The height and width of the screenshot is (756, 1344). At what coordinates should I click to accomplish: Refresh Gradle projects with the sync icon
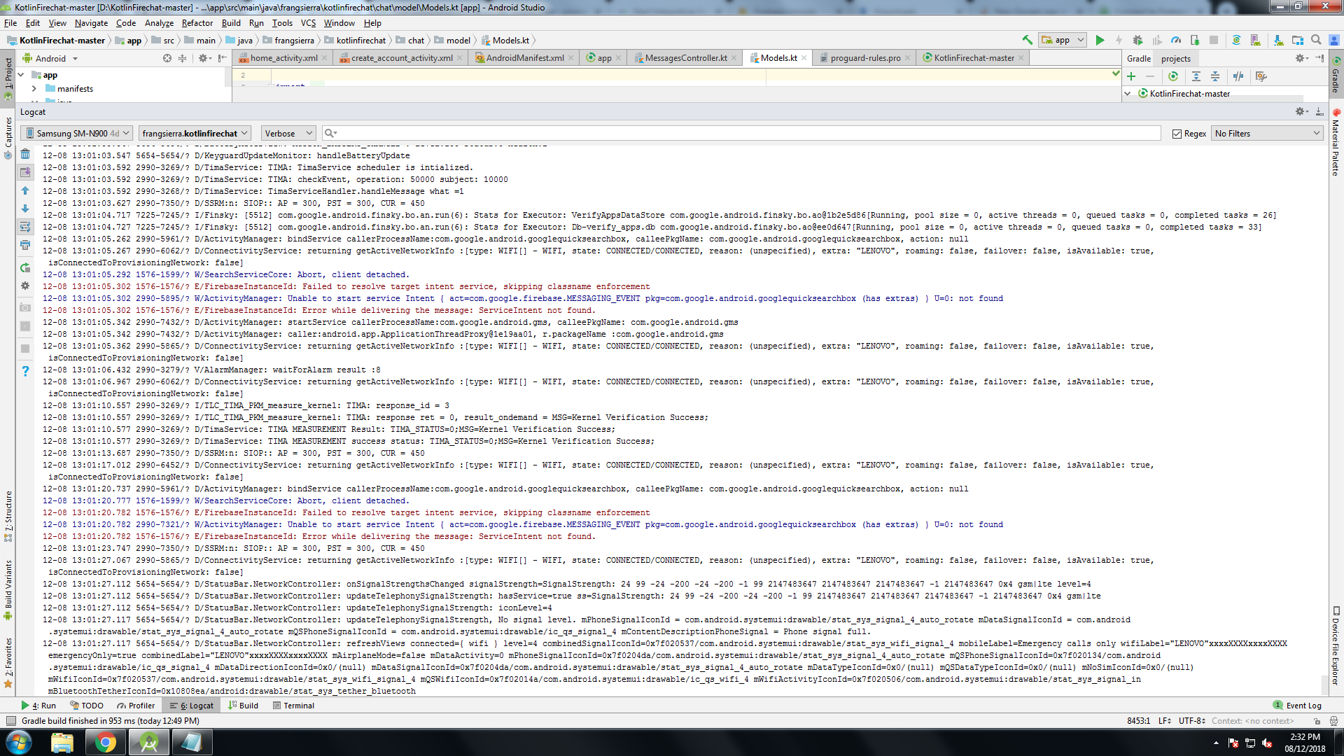[1173, 76]
